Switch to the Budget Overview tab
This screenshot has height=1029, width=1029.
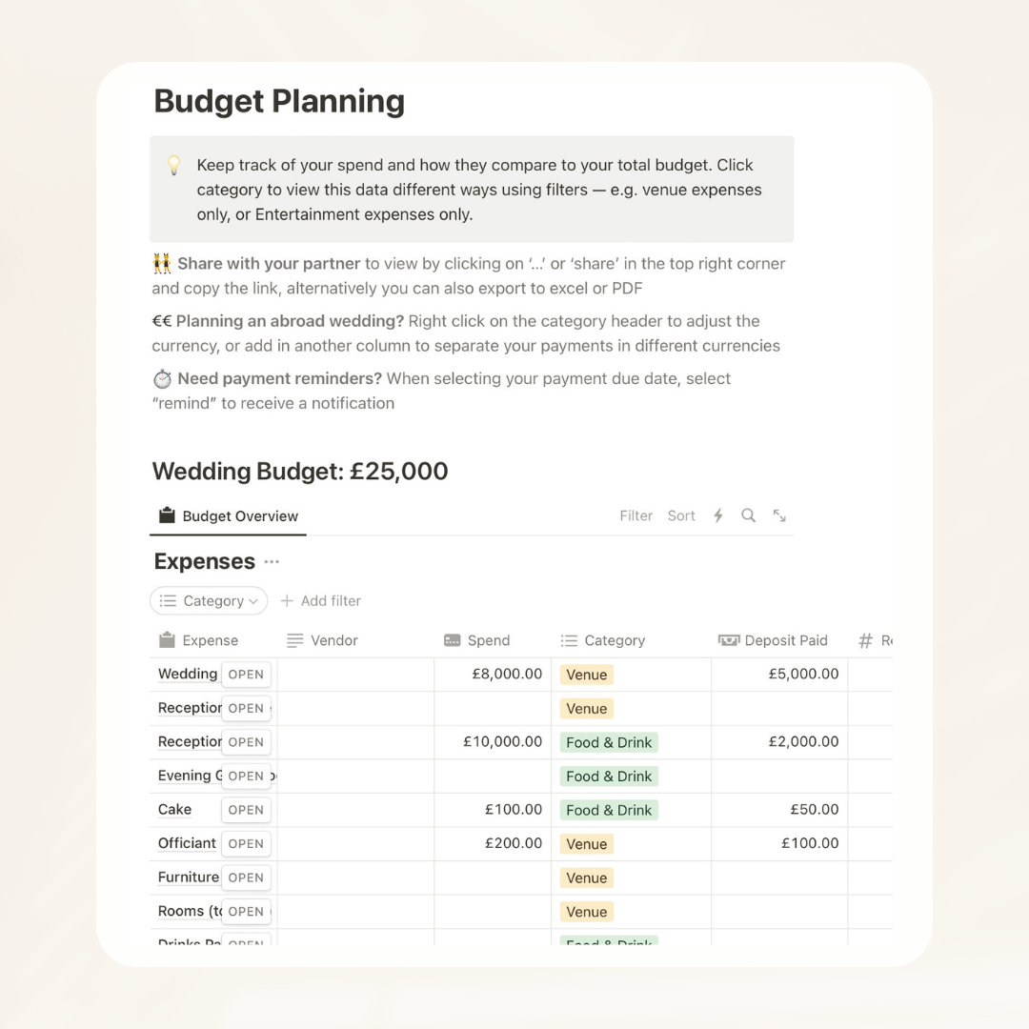[239, 516]
